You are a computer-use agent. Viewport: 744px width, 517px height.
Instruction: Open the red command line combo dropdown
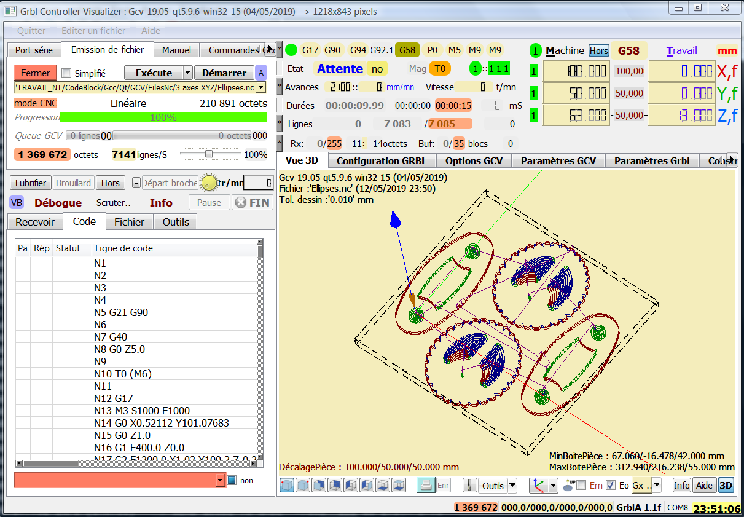(x=221, y=480)
